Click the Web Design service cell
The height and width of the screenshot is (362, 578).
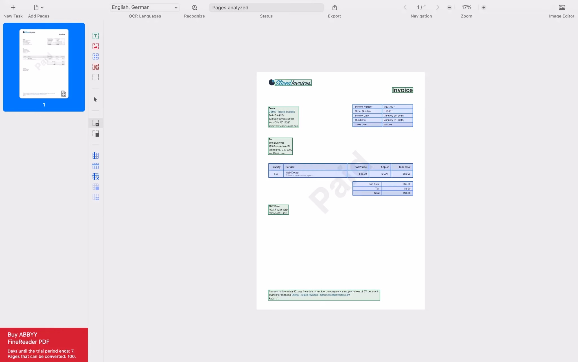315,174
